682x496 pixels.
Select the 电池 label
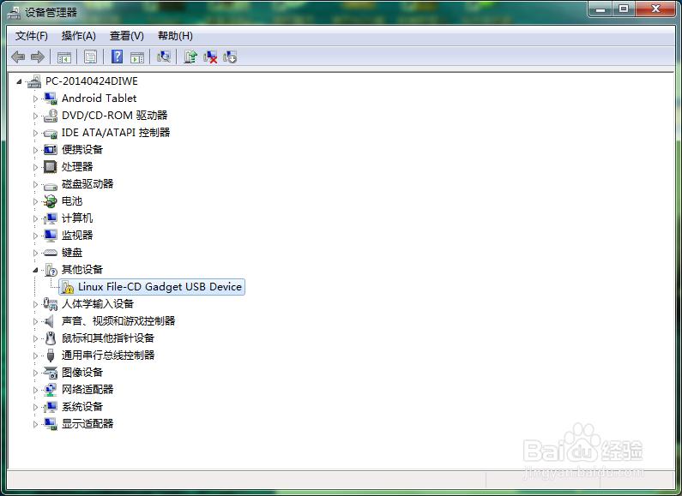pos(72,201)
